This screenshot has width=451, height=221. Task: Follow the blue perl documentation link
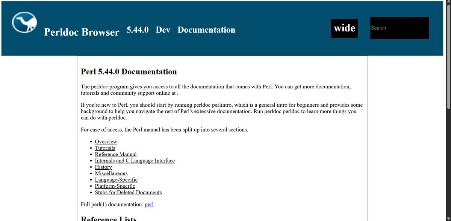pyautogui.click(x=149, y=205)
